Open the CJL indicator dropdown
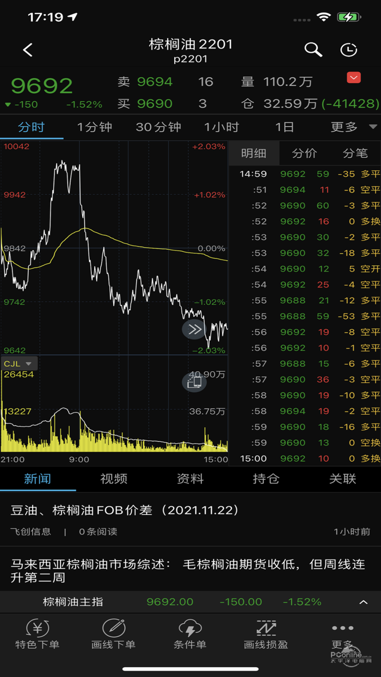 (19, 364)
